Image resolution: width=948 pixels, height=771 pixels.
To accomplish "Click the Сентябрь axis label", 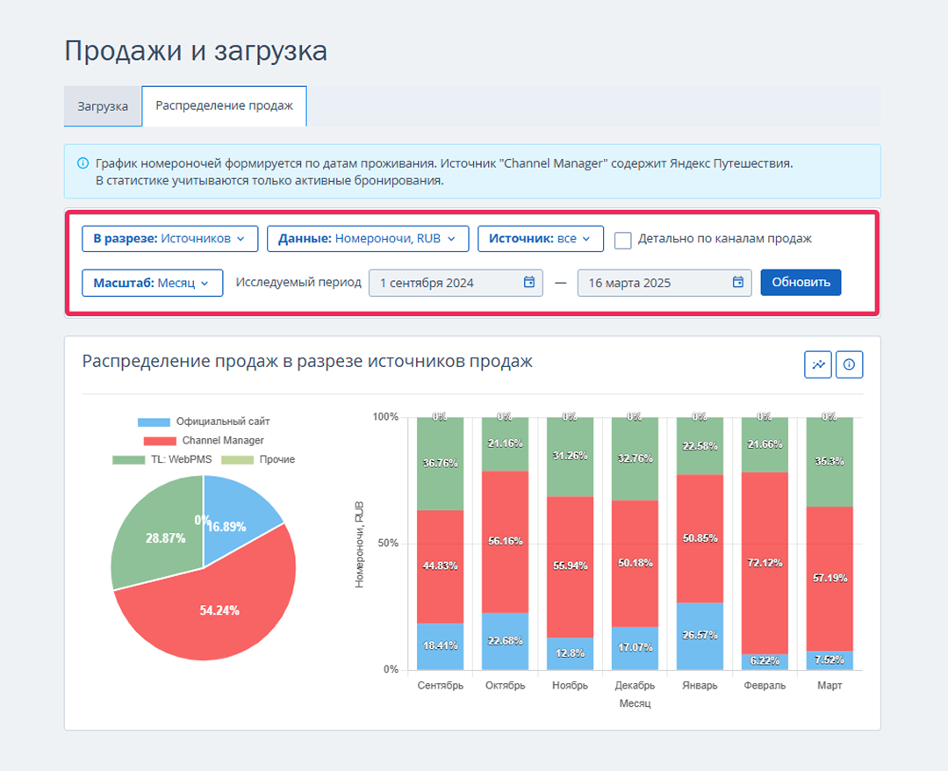I will tap(440, 686).
